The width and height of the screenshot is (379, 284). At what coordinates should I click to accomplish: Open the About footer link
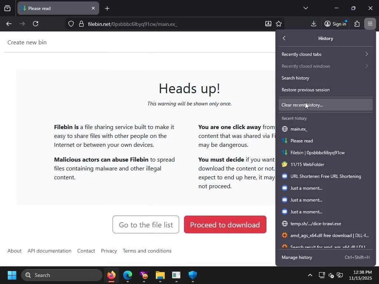[14, 251]
